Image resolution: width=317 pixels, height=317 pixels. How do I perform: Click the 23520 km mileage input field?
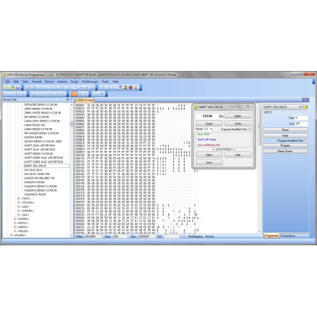point(207,116)
